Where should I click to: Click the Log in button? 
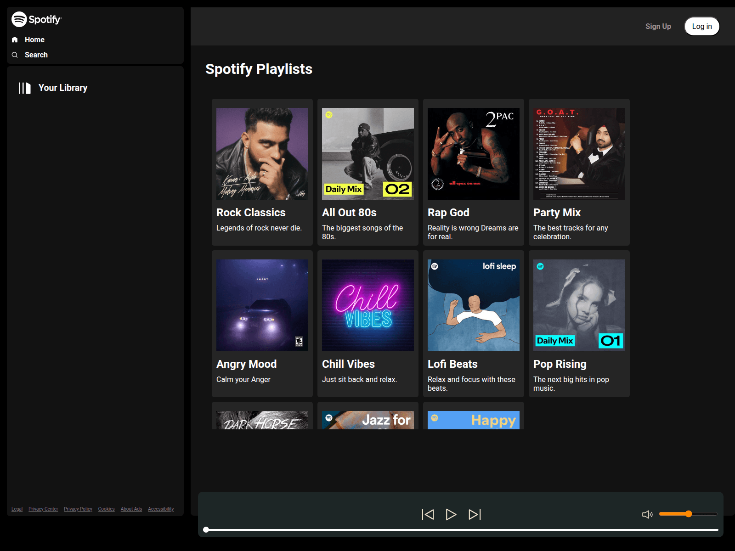[701, 27]
